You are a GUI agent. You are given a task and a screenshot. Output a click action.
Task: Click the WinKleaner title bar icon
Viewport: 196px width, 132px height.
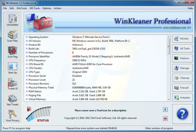pyautogui.click(x=3, y=3)
